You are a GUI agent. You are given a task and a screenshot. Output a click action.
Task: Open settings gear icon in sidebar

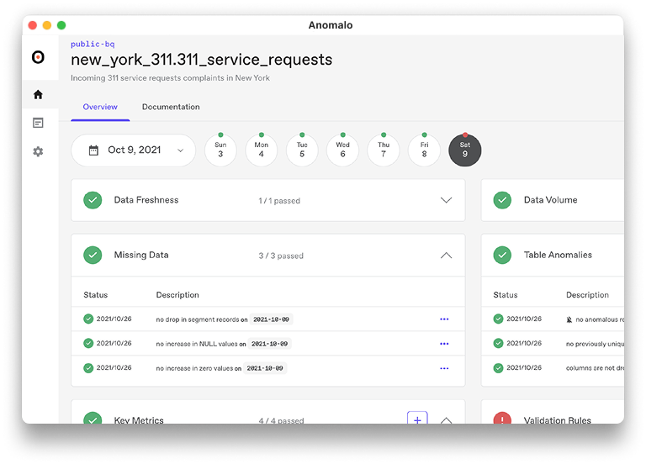click(38, 151)
